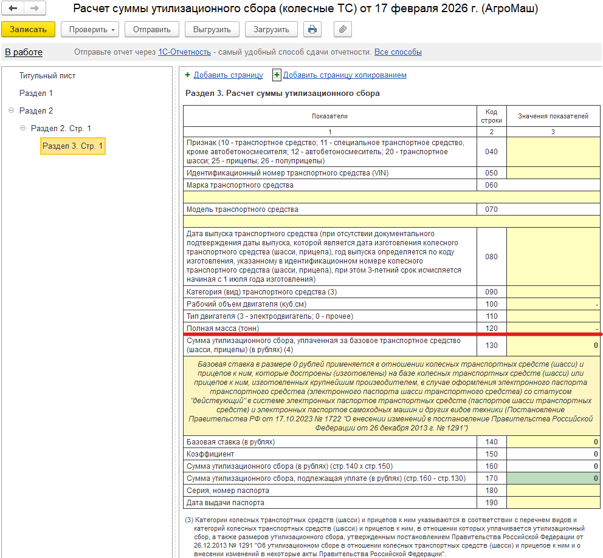The width and height of the screenshot is (603, 558).
Task: Select Раздел 3. Стр. 1 item
Action: point(73,146)
